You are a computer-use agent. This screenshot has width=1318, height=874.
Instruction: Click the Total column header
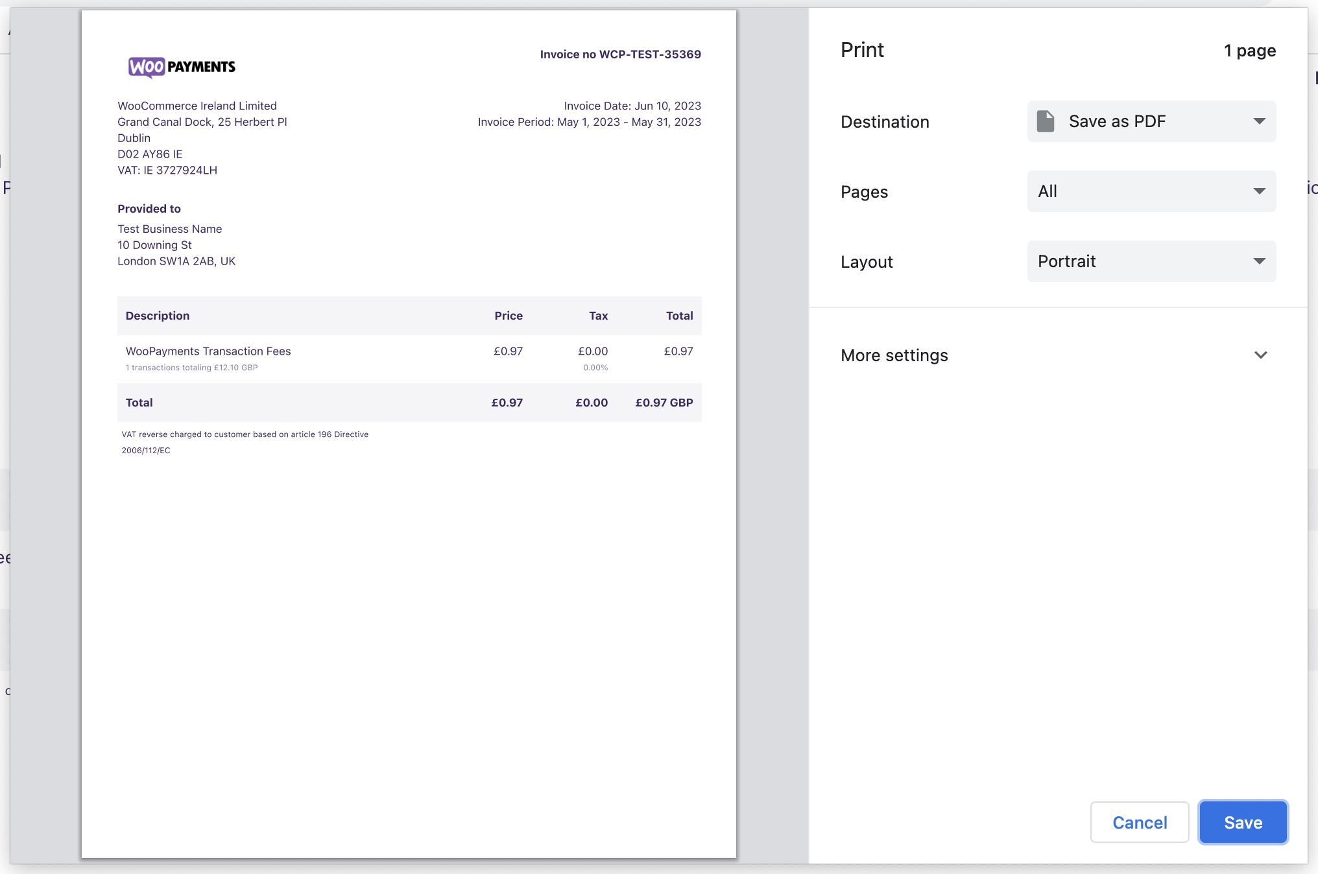(x=679, y=316)
